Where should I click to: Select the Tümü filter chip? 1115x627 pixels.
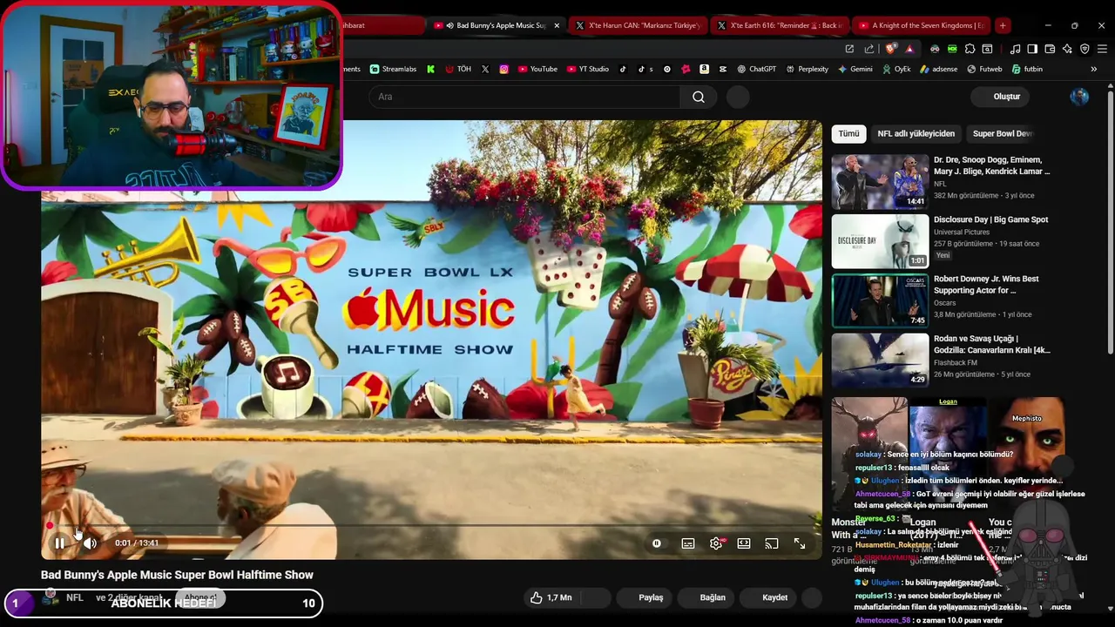848,133
